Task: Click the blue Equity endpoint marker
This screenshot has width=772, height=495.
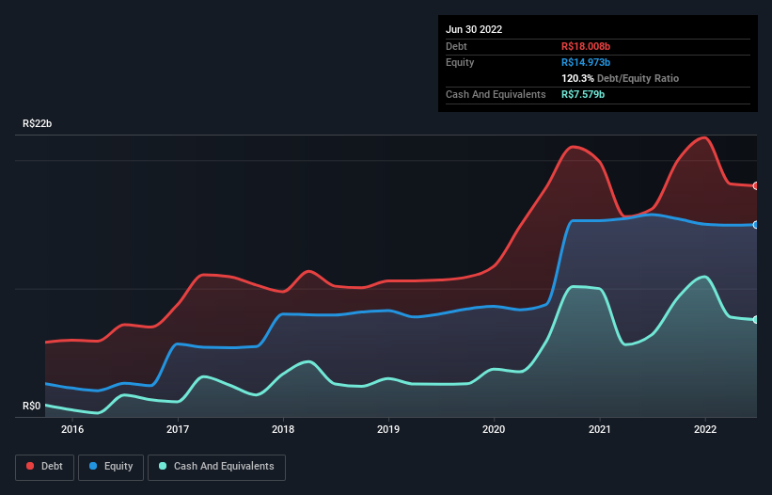Action: click(756, 225)
